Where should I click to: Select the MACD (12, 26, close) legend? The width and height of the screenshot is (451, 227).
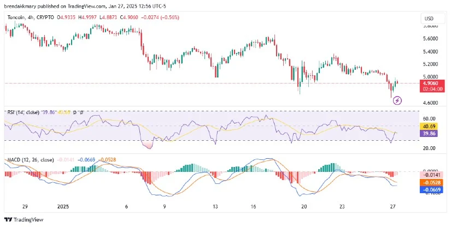coord(30,160)
